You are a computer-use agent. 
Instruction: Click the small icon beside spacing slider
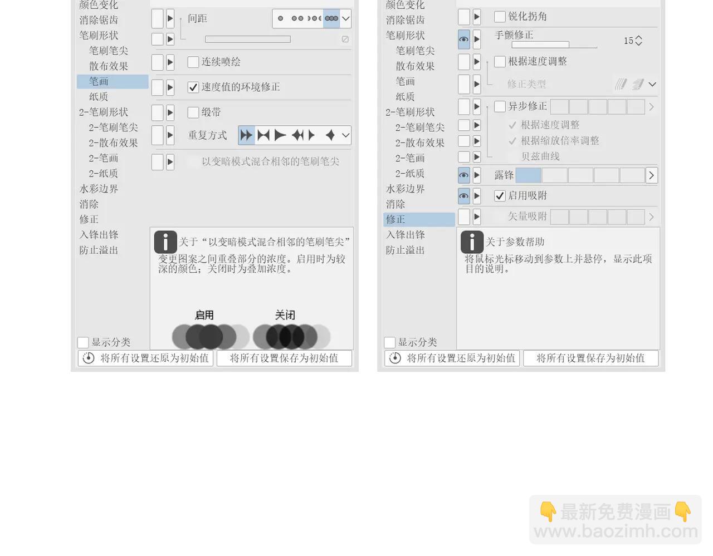pyautogui.click(x=345, y=39)
